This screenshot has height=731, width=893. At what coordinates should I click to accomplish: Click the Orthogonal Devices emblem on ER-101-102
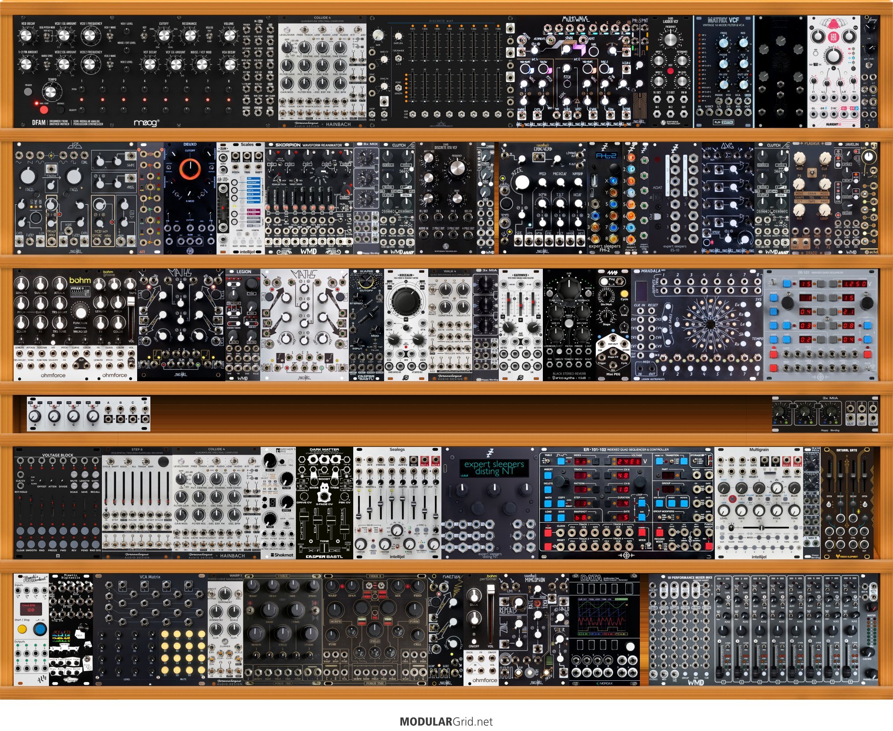[626, 555]
